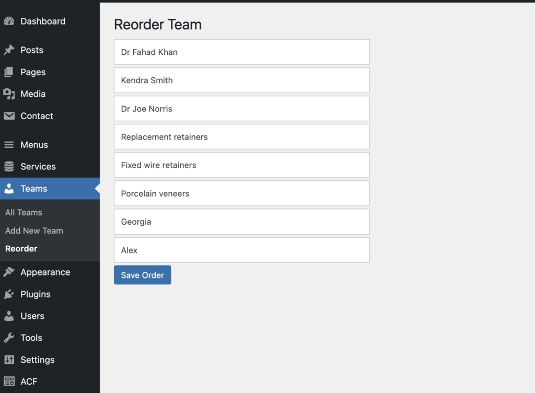Viewport: 535px width, 393px height.
Task: Open the Settings menu entry
Action: (37, 360)
